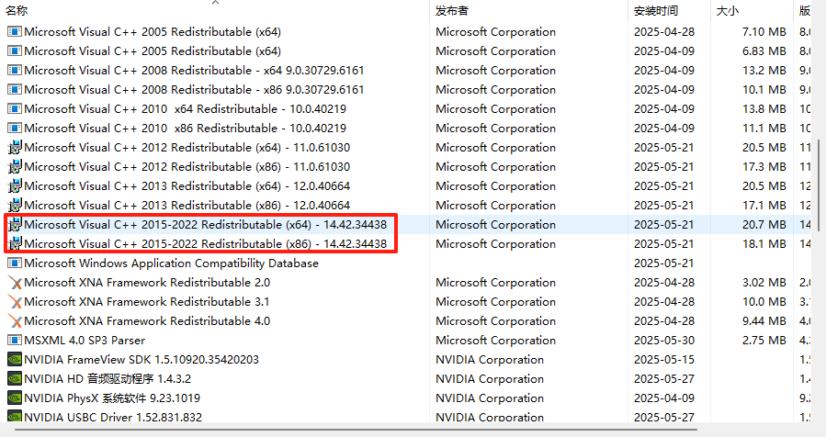Select Visual C++ 2012 (x64) 11.0.61030 entry

pyautogui.click(x=187, y=148)
